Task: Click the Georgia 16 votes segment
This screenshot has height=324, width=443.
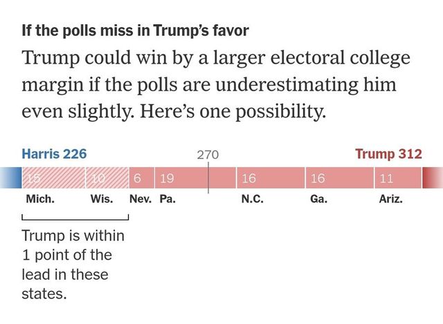Action: click(338, 178)
